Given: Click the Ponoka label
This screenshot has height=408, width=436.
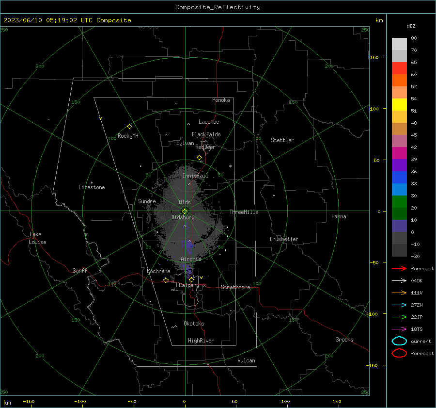Looking at the screenshot, I should (x=221, y=100).
